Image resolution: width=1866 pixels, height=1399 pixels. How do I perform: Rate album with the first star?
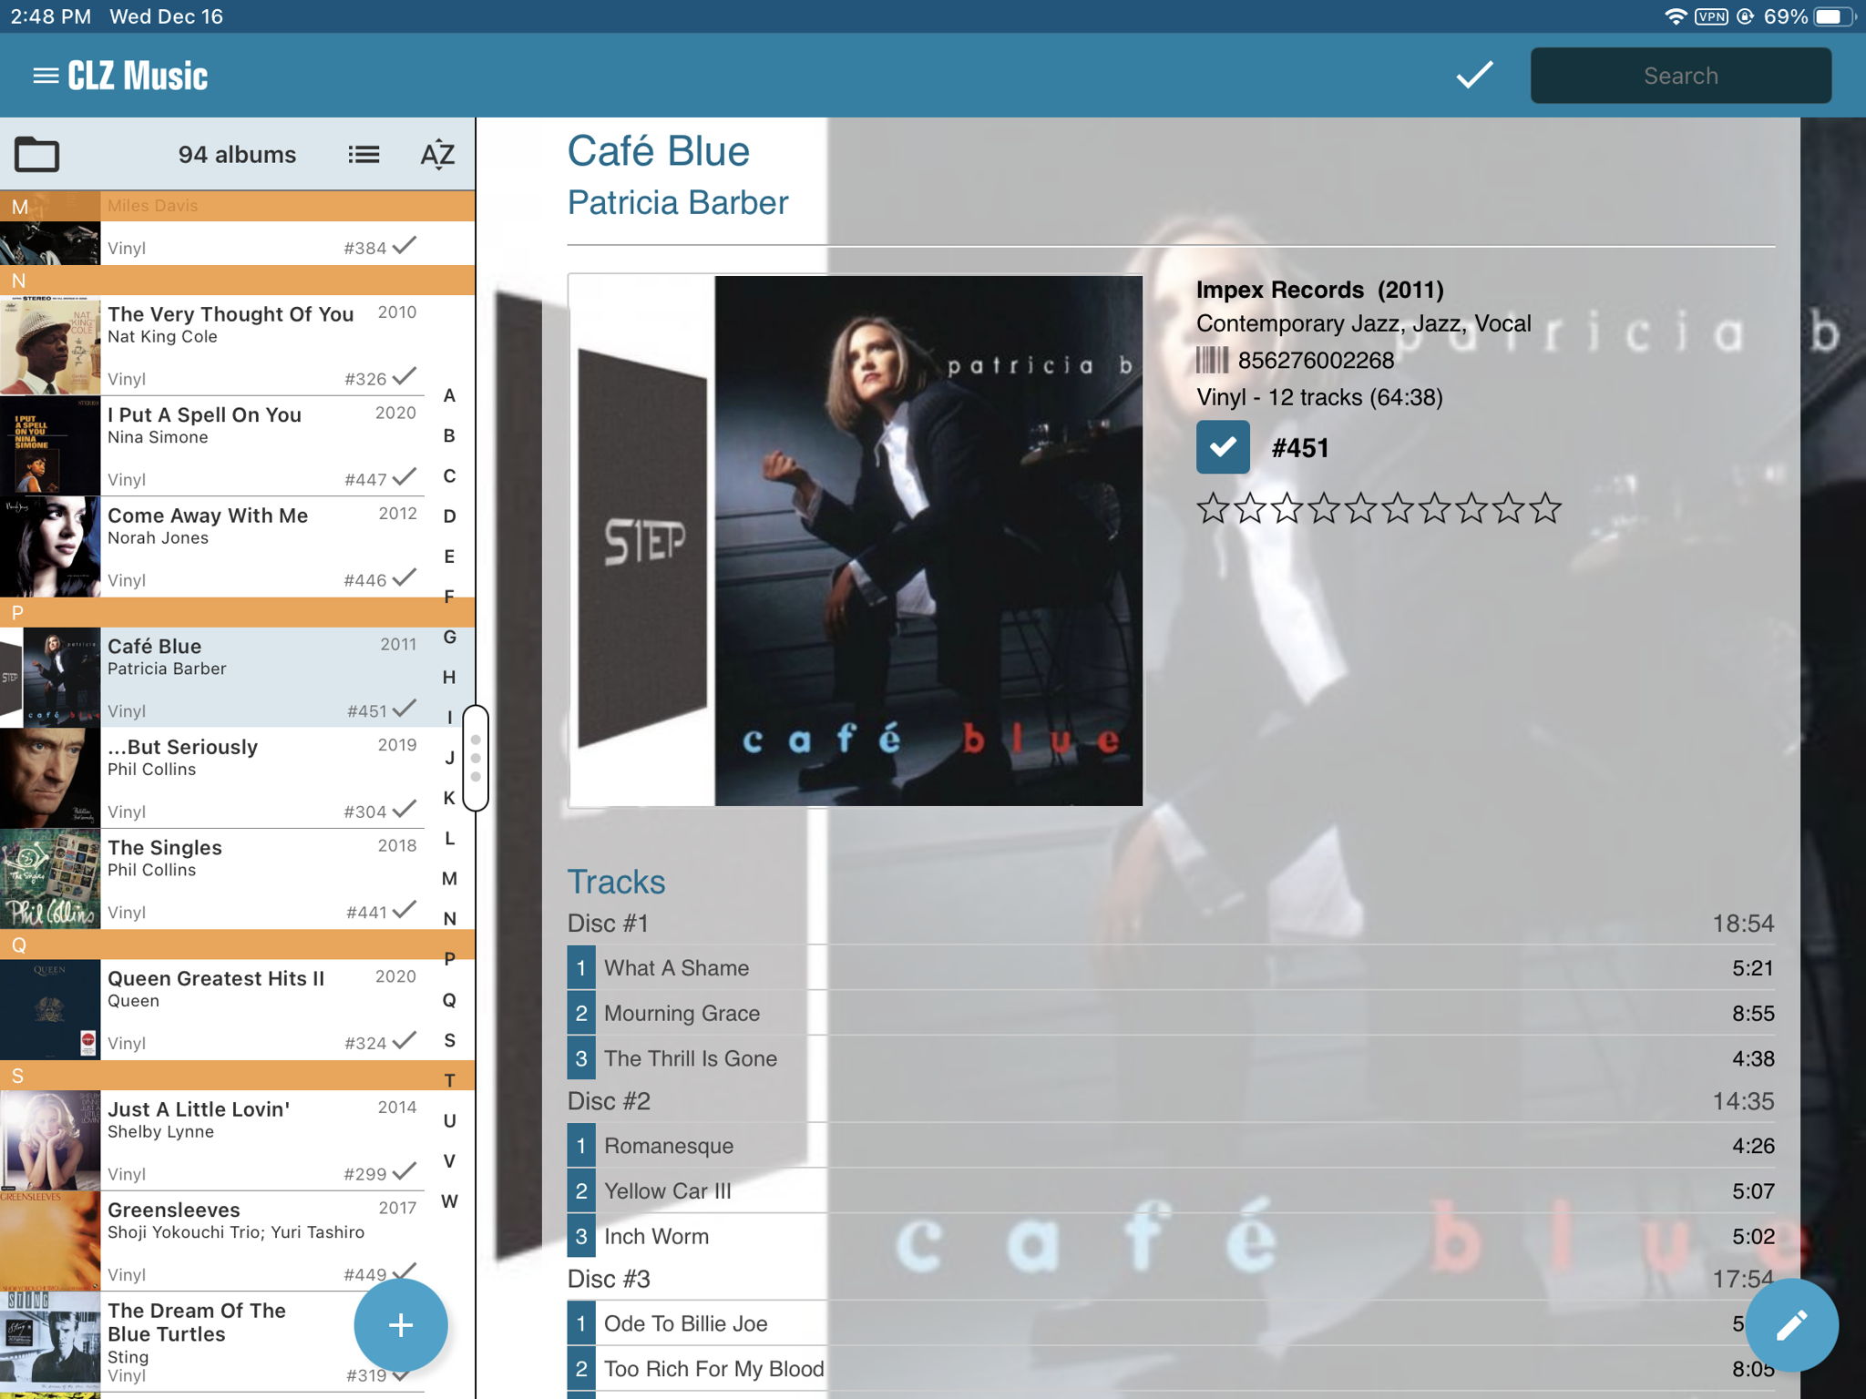click(1213, 507)
